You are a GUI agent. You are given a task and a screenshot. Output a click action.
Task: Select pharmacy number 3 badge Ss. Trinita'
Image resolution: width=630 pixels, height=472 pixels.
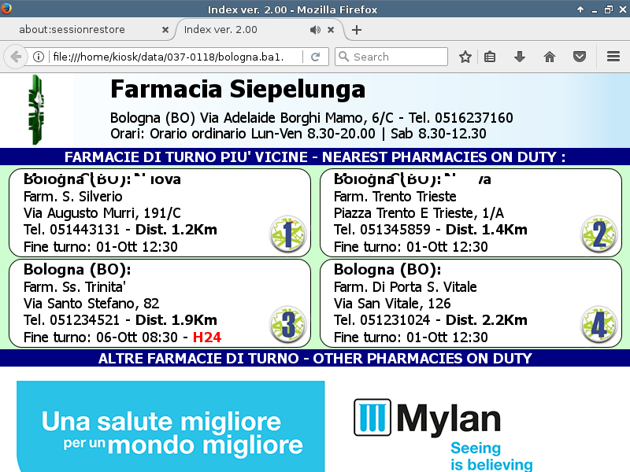coord(287,324)
